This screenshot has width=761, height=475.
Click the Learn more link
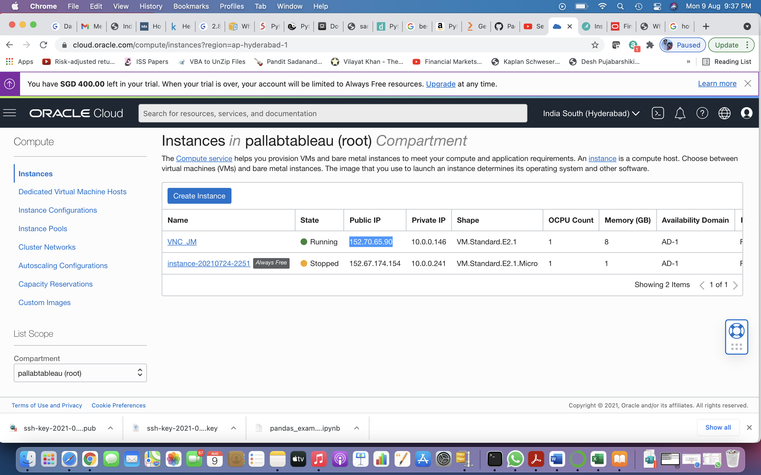coord(717,84)
